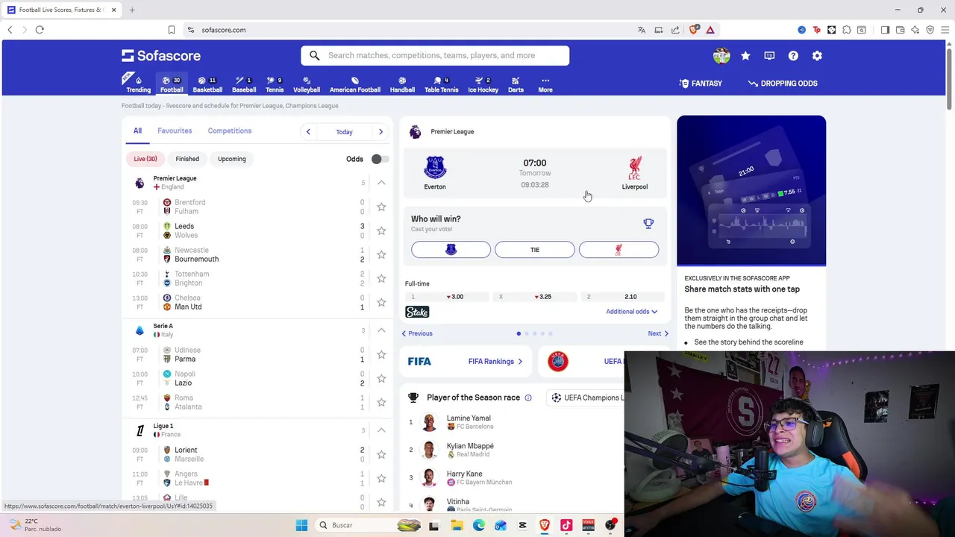The width and height of the screenshot is (955, 537).
Task: Collapse the Premier League section
Action: pos(381,183)
